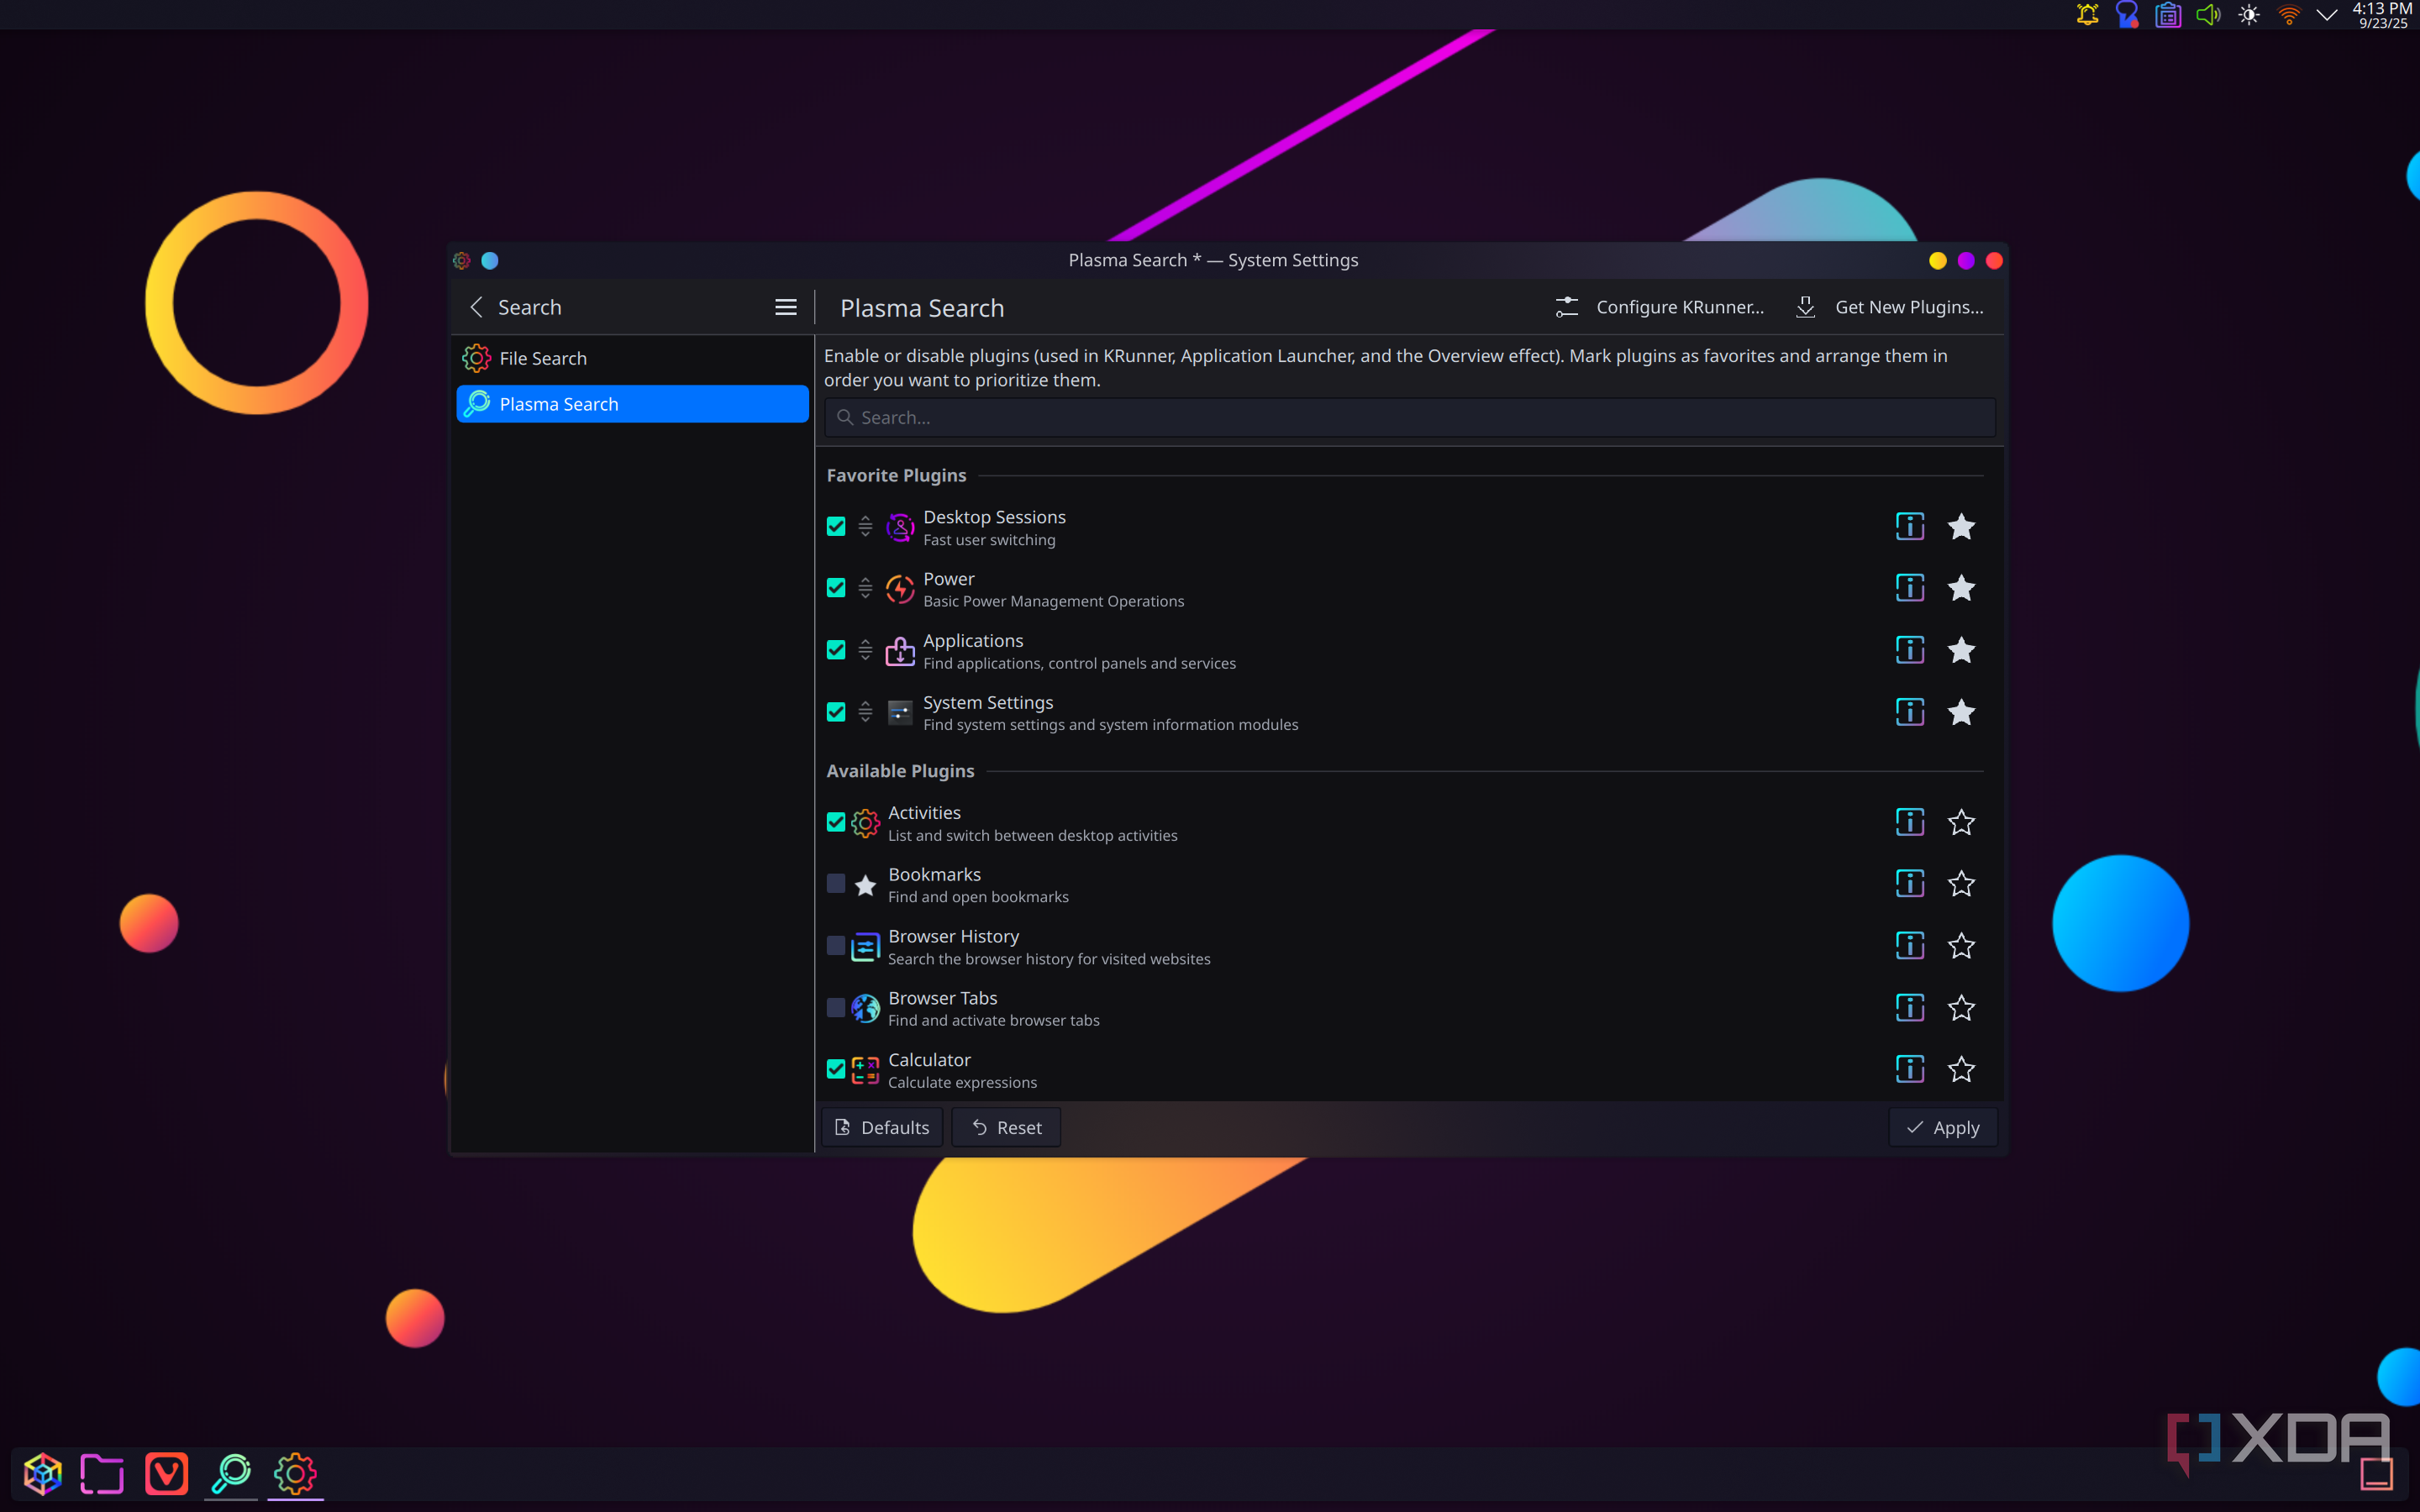2420x1512 pixels.
Task: Restore settings with Defaults button
Action: click(x=882, y=1128)
